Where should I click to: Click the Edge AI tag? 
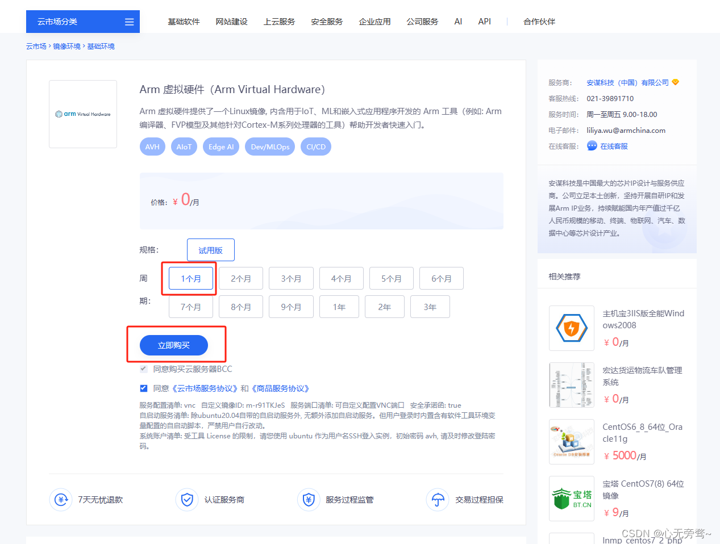(x=221, y=147)
